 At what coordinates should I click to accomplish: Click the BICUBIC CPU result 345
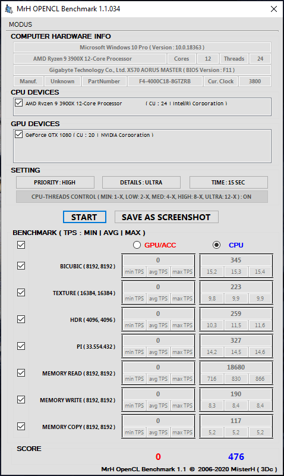236,260
